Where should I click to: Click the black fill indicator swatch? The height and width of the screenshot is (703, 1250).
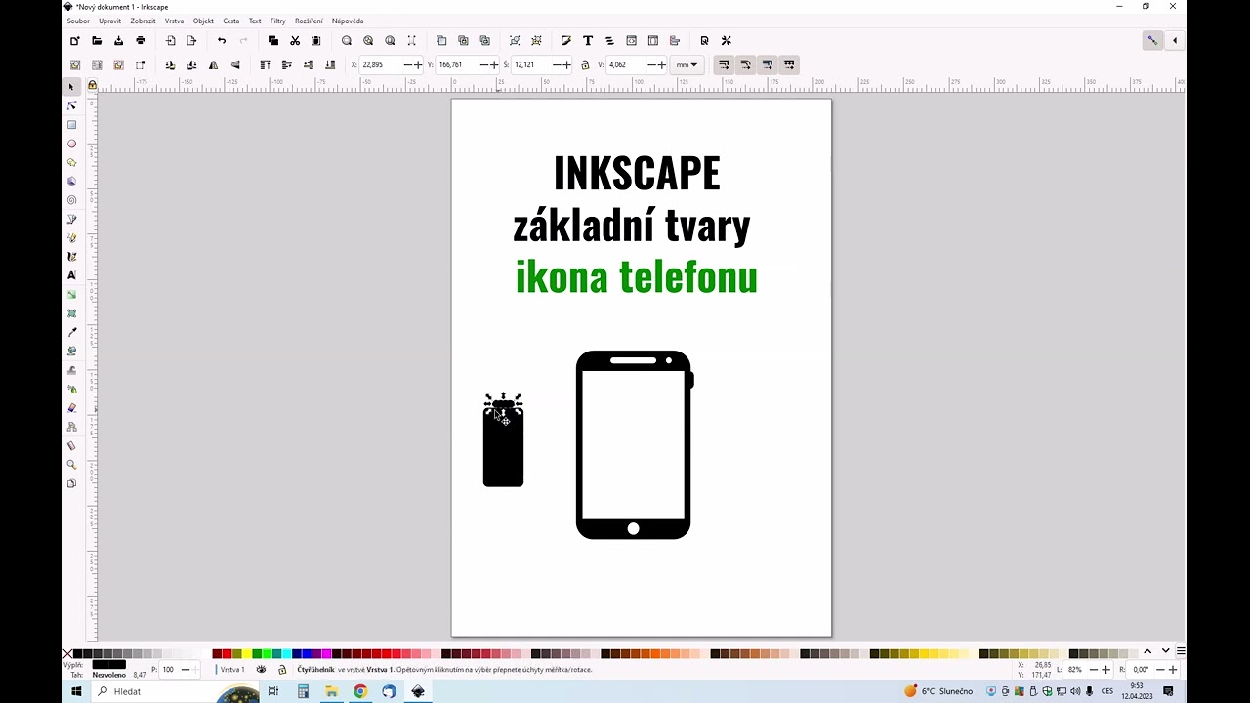108,665
